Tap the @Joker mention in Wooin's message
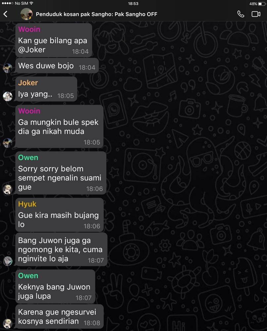This screenshot has width=267, height=331. pos(32,50)
